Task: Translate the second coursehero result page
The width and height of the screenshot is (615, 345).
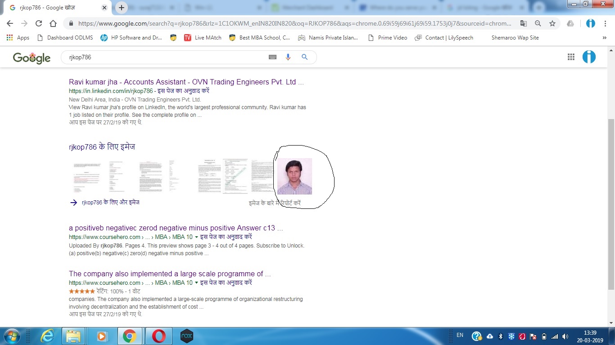Action: (x=226, y=283)
